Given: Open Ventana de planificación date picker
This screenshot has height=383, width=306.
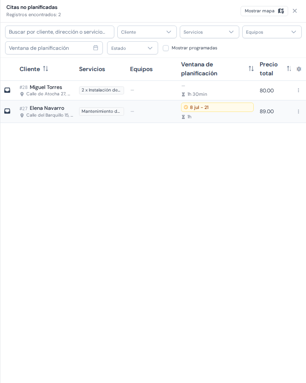Looking at the screenshot, I should pyautogui.click(x=54, y=48).
